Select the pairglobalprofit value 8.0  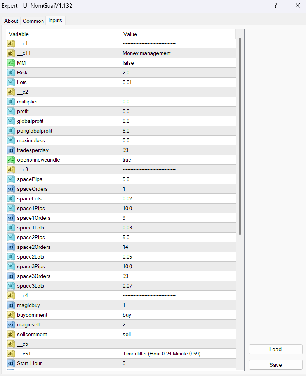pyautogui.click(x=178, y=131)
